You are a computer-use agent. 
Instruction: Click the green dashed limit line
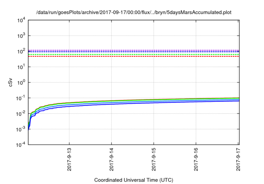(134, 55)
